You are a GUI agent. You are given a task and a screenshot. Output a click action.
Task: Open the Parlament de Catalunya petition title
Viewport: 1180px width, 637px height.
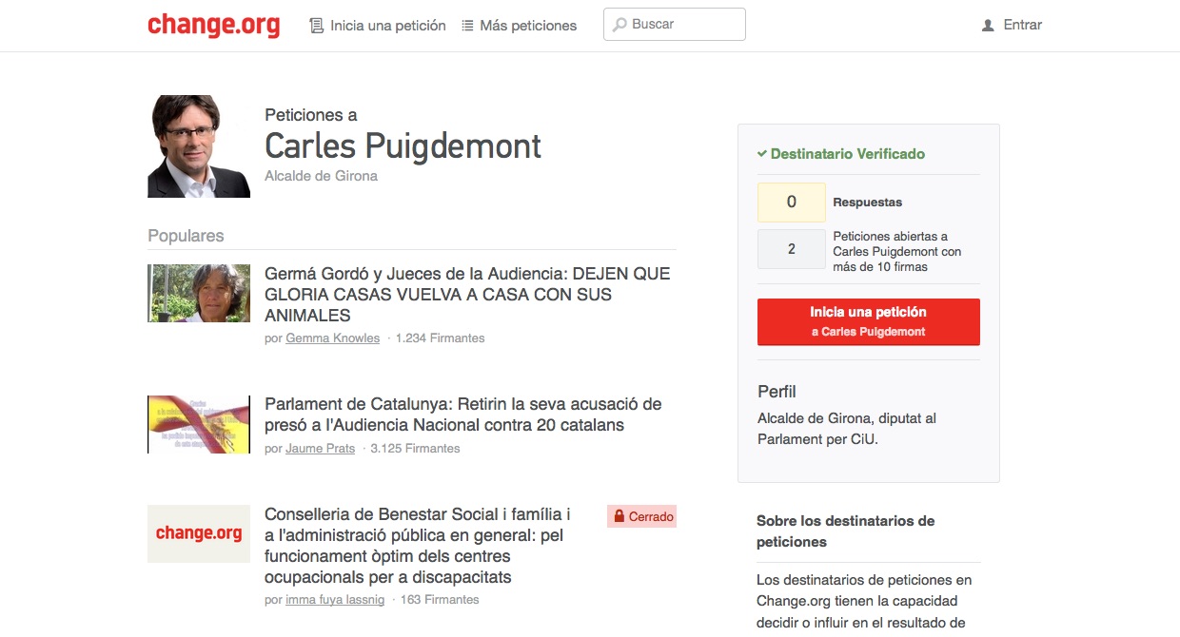click(463, 415)
